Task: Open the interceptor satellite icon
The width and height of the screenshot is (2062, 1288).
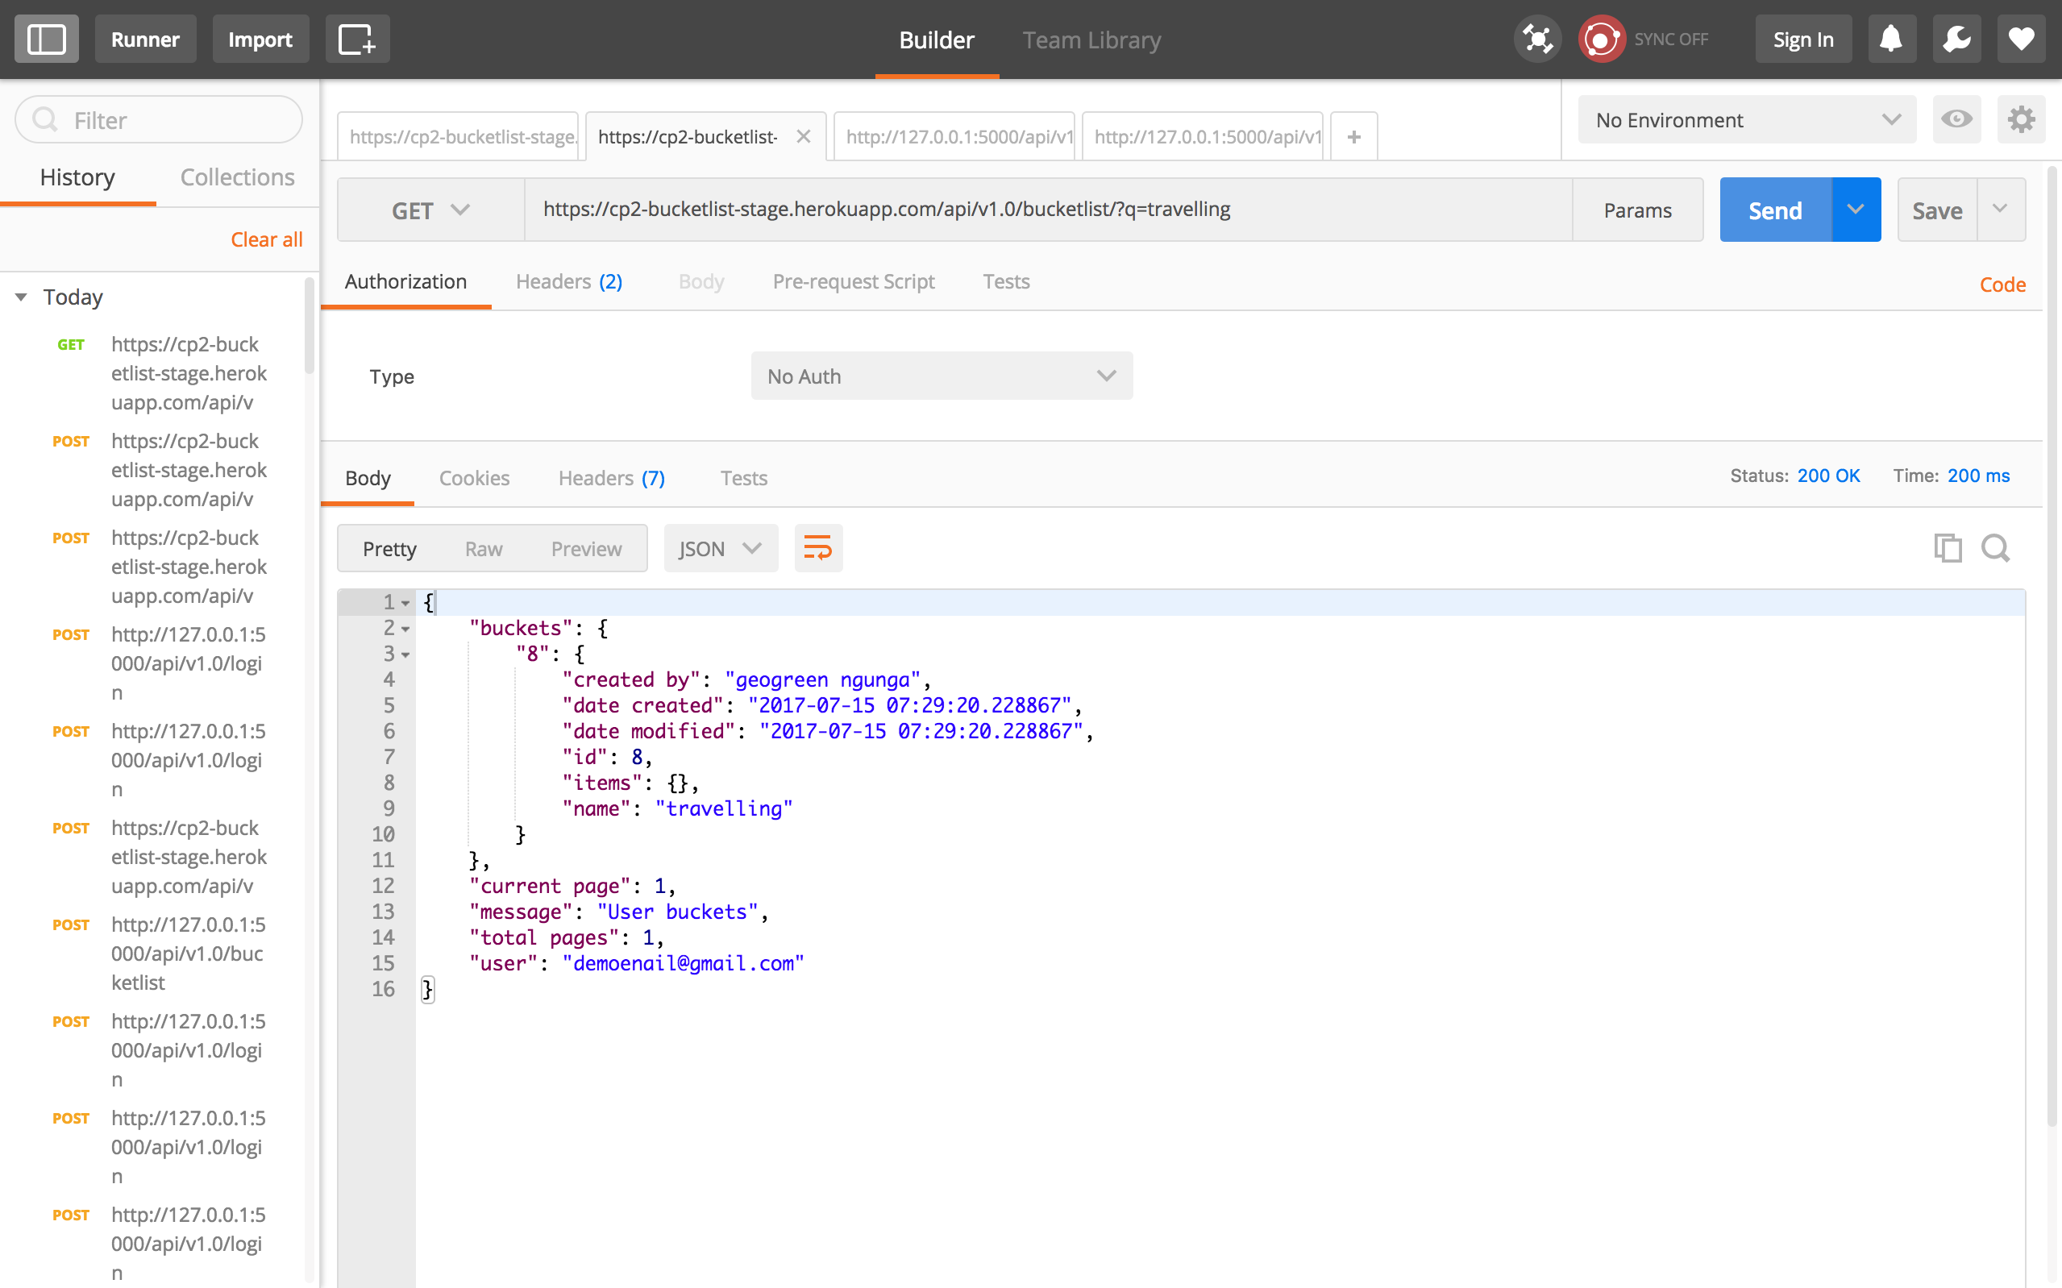Action: (1536, 39)
